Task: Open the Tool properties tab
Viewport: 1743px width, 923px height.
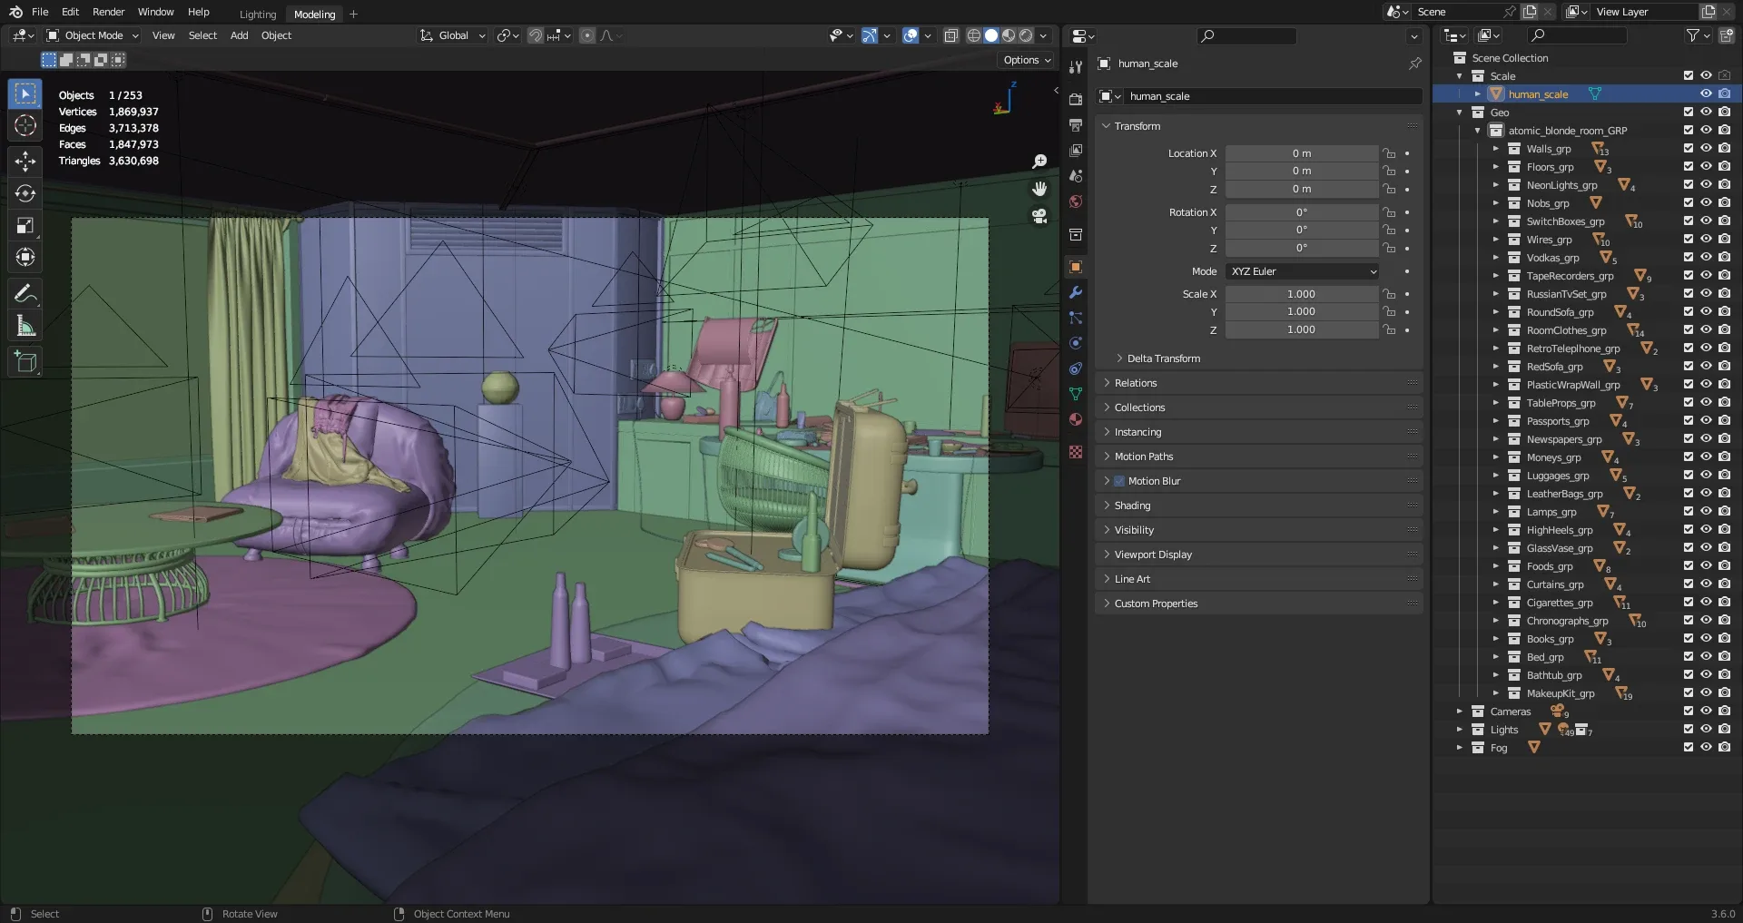Action: [1076, 67]
